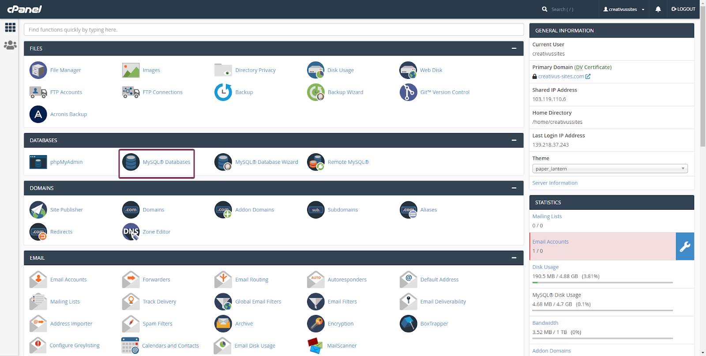The height and width of the screenshot is (356, 706).
Task: Open the User Manager sidebar icon
Action: coord(10,45)
